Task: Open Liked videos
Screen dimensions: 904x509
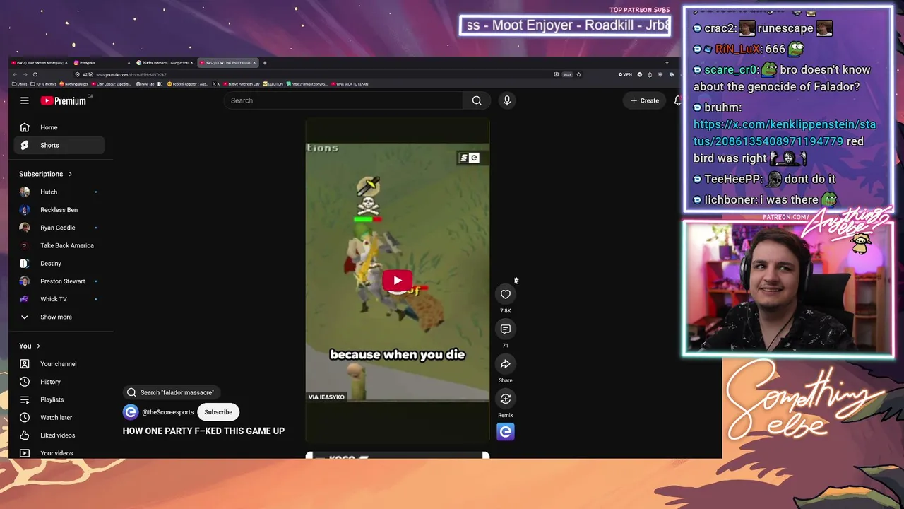Action: coord(59,435)
